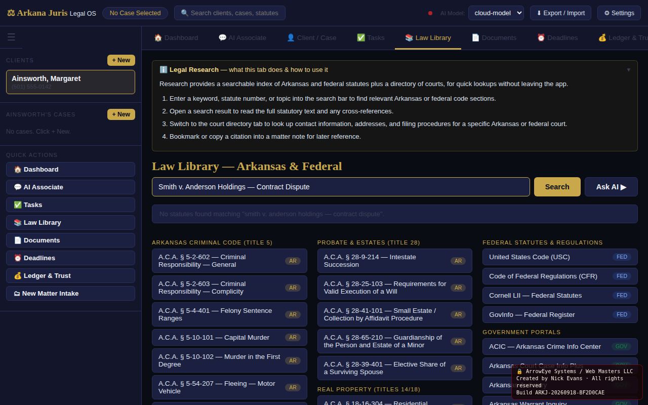The image size is (648, 405).
Task: Open No Case Selected selector pill
Action: pos(135,13)
